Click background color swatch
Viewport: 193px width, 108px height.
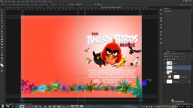[x=2, y=66]
